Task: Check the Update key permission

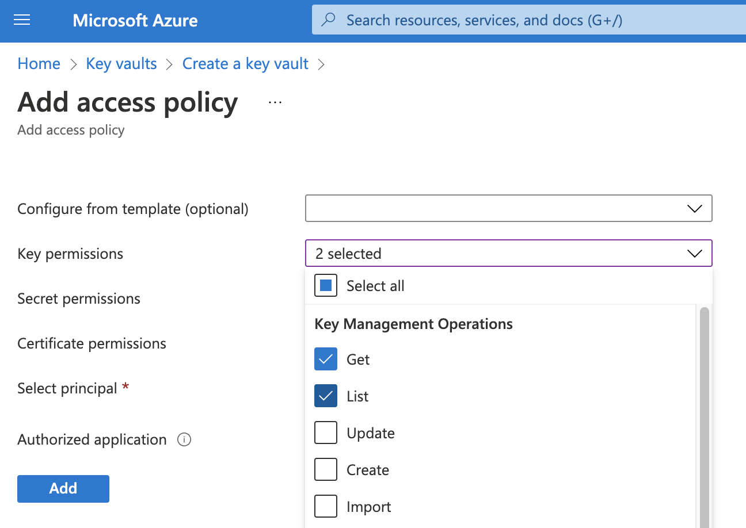Action: [326, 433]
